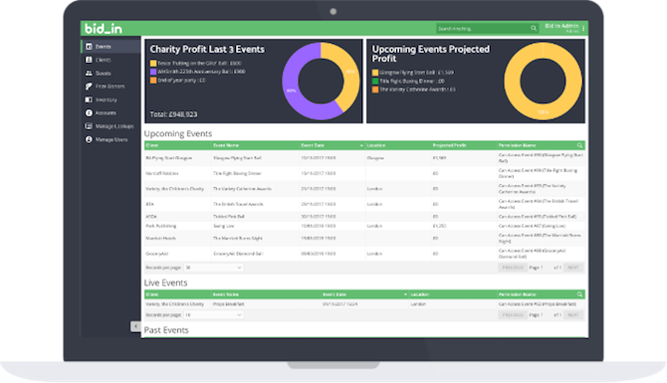Screen dimensions: 667x383
Task: Click search icon in Upcoming Events header
Action: (579, 145)
